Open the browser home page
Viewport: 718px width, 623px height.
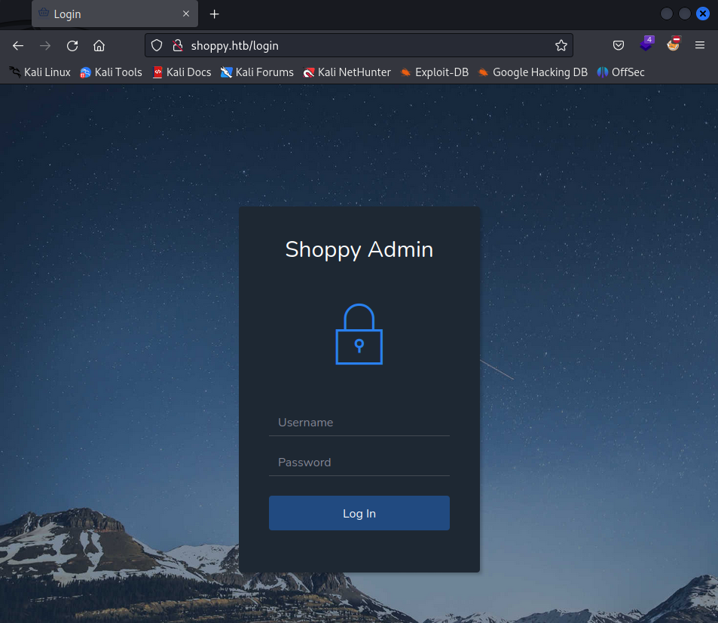pyautogui.click(x=99, y=46)
